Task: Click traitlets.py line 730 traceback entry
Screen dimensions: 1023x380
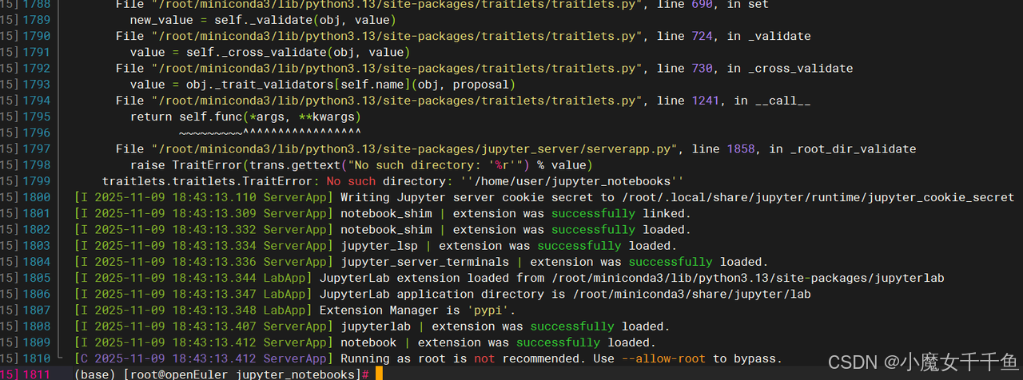Action: tap(484, 68)
